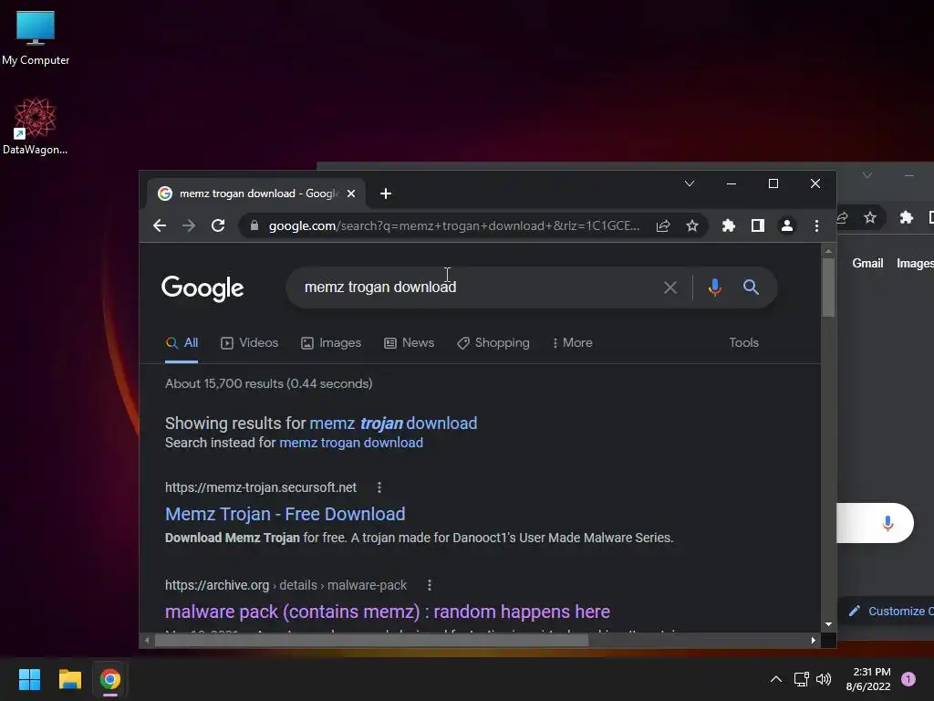This screenshot has height=701, width=934.
Task: Bookmark star in the background Chrome window
Action: click(x=870, y=217)
